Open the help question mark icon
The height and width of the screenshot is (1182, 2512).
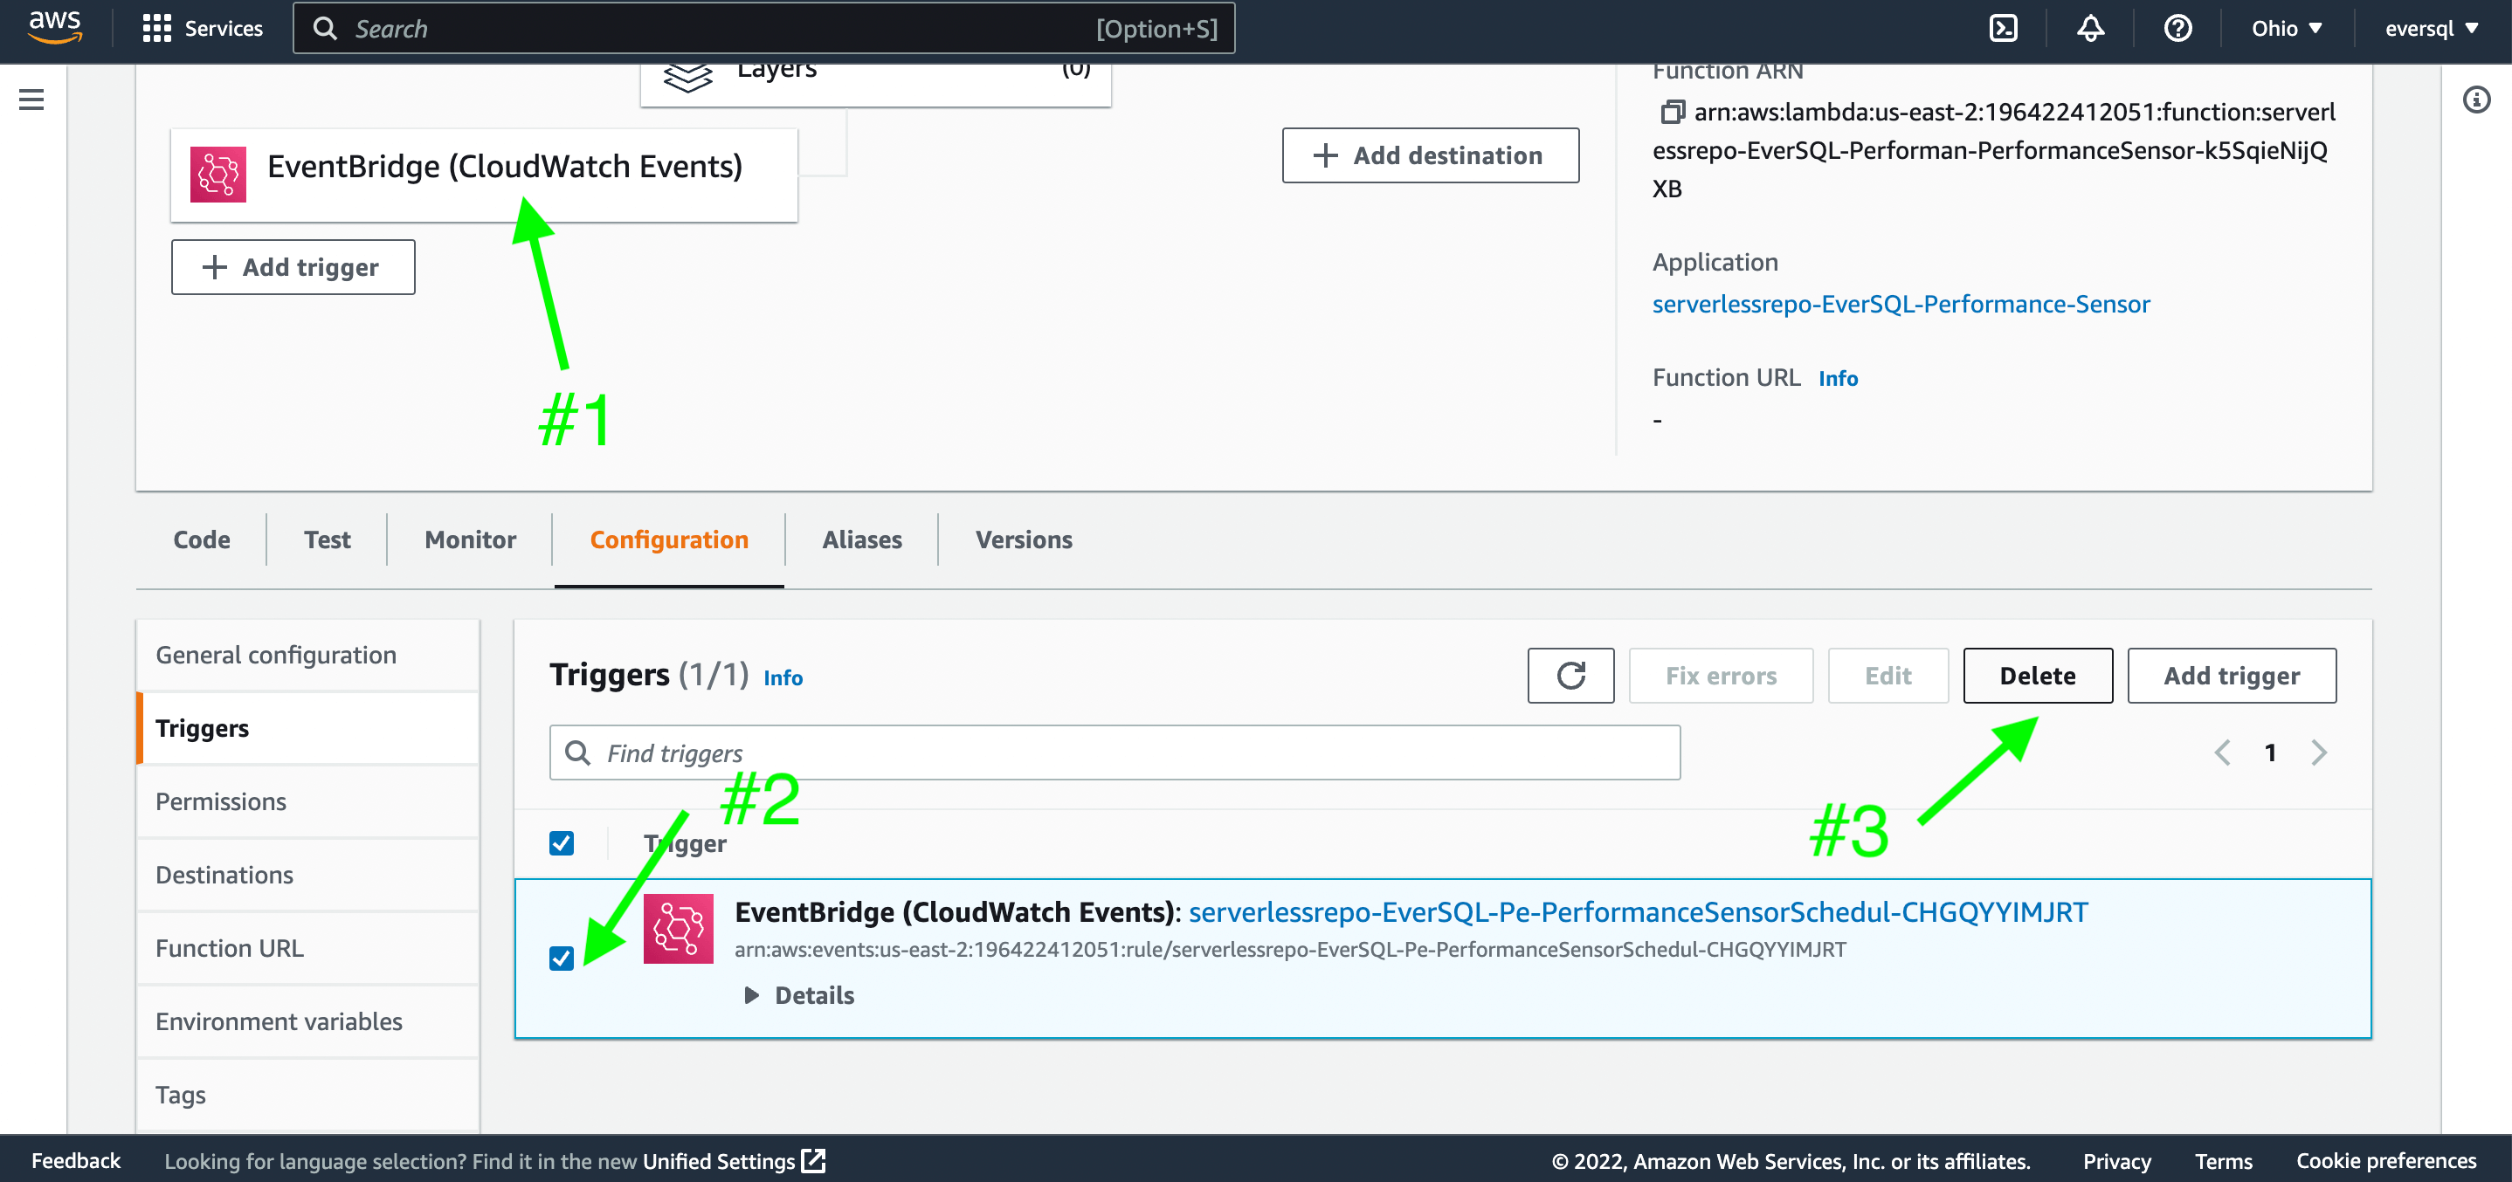(x=2177, y=28)
